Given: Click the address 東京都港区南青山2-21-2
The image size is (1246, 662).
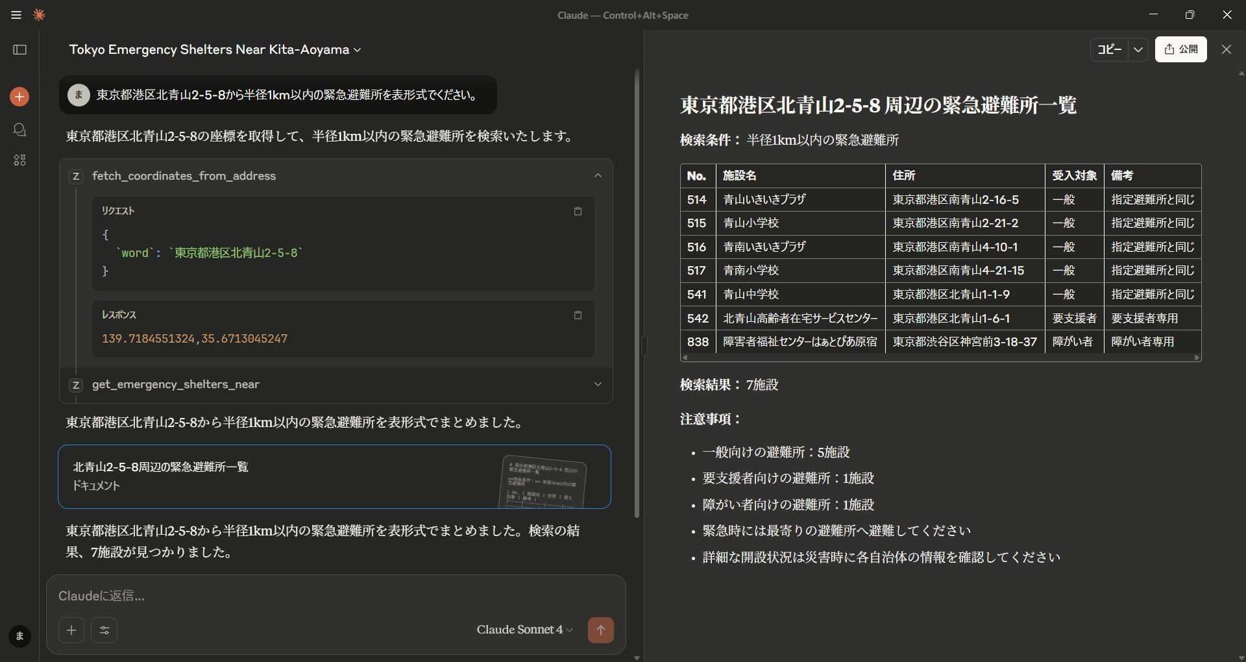Looking at the screenshot, I should pyautogui.click(x=955, y=223).
